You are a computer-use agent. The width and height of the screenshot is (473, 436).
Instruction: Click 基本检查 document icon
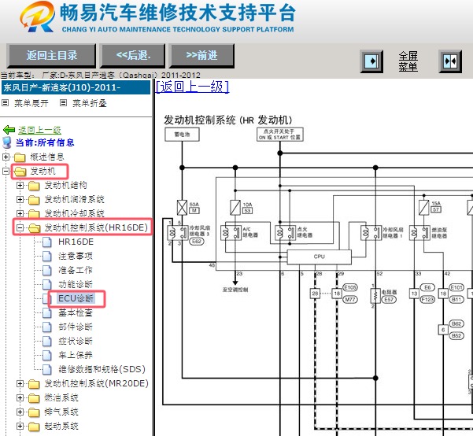tap(47, 313)
